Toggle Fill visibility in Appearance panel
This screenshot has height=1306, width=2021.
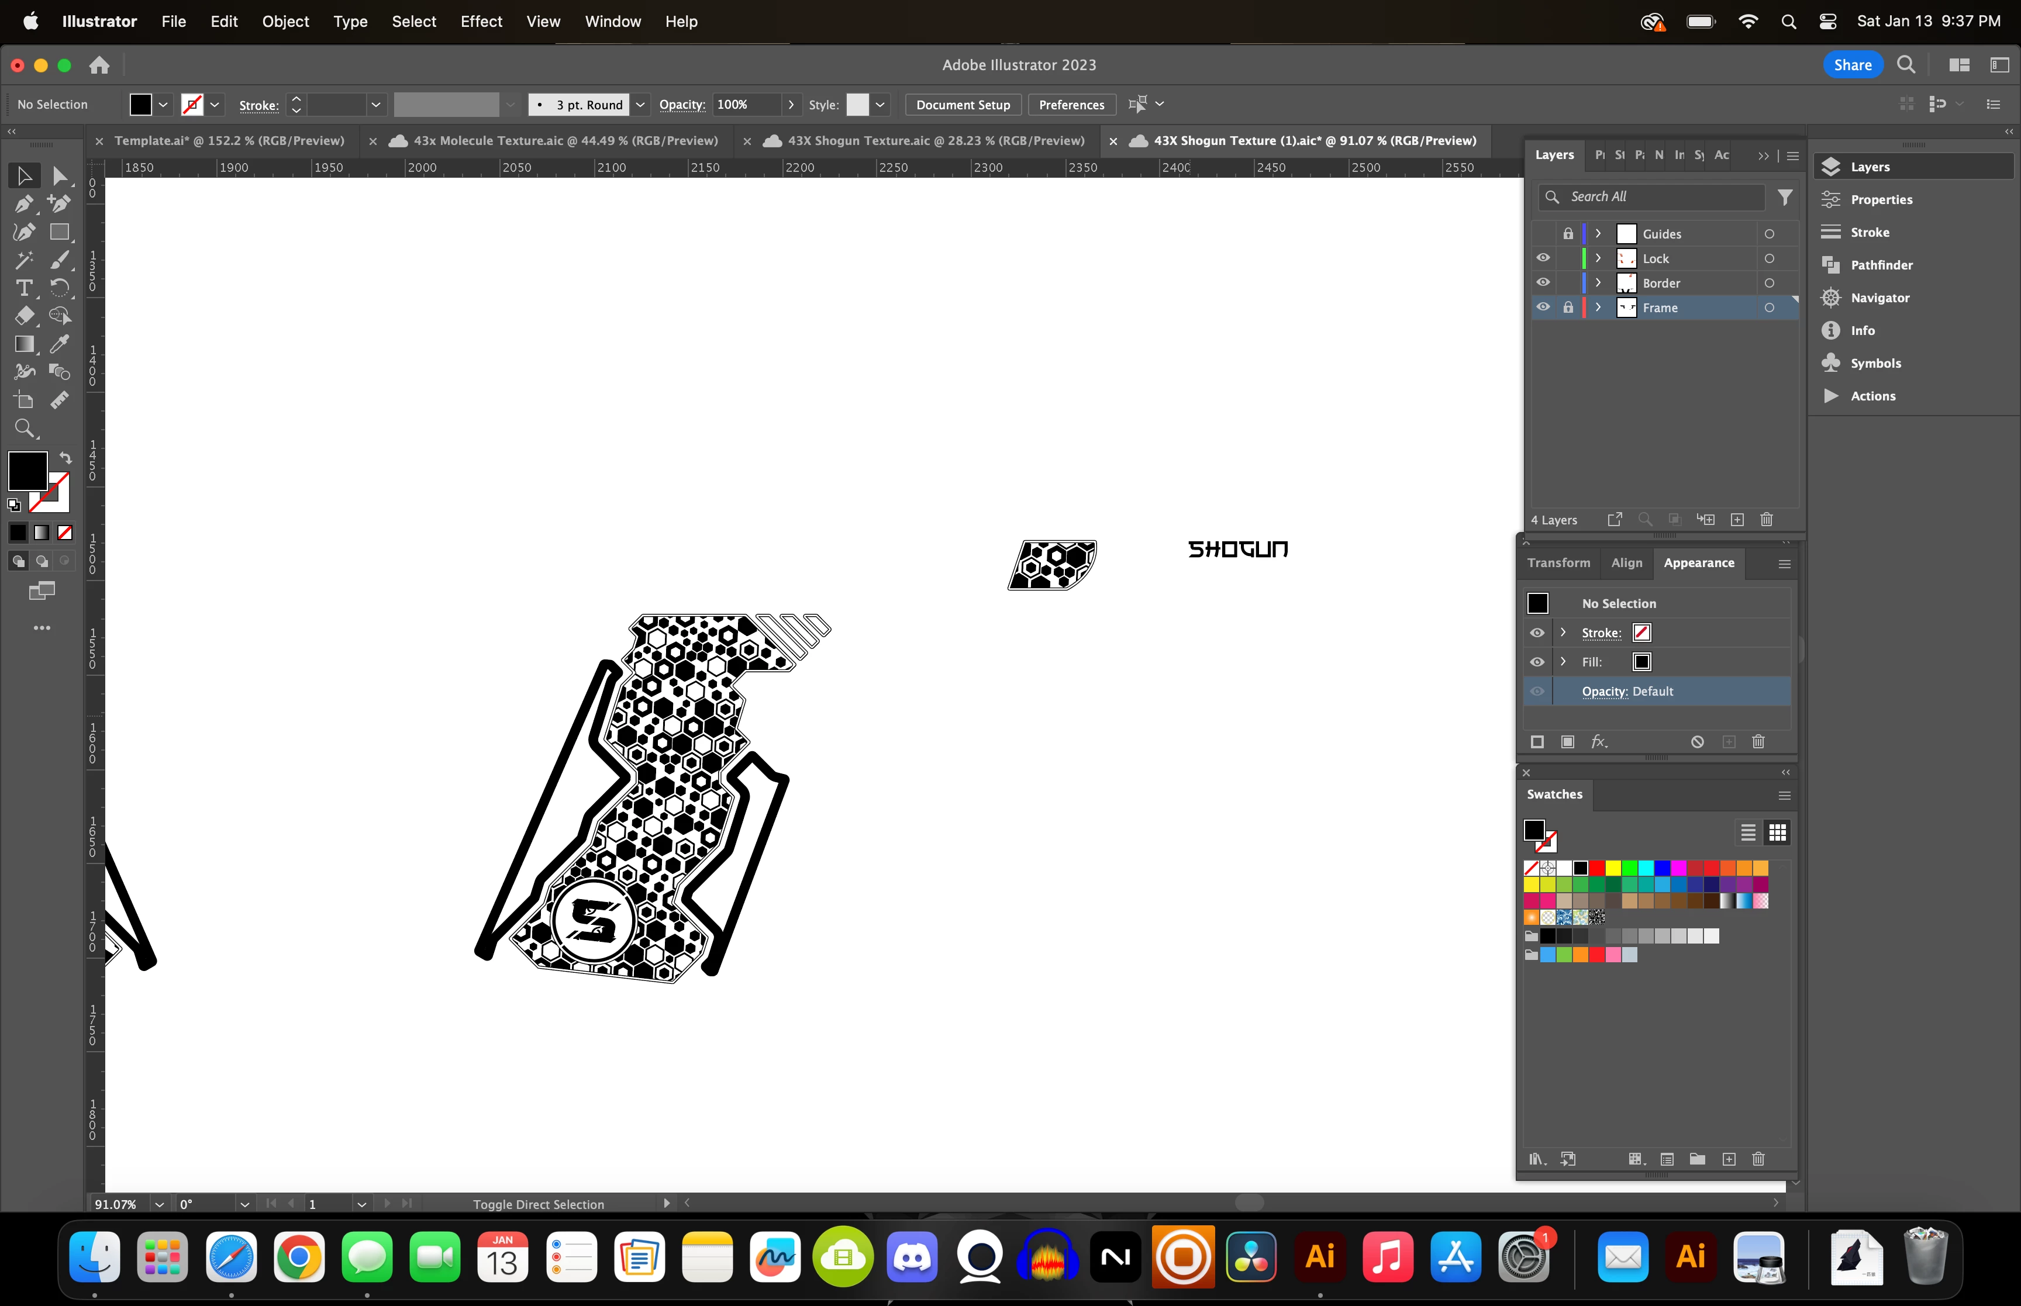[x=1537, y=662]
